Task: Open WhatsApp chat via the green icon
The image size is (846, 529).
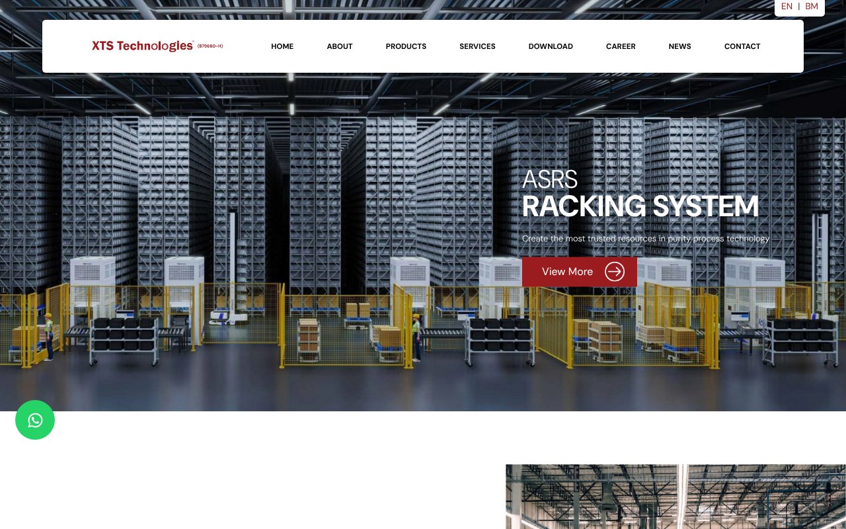Action: click(x=34, y=419)
